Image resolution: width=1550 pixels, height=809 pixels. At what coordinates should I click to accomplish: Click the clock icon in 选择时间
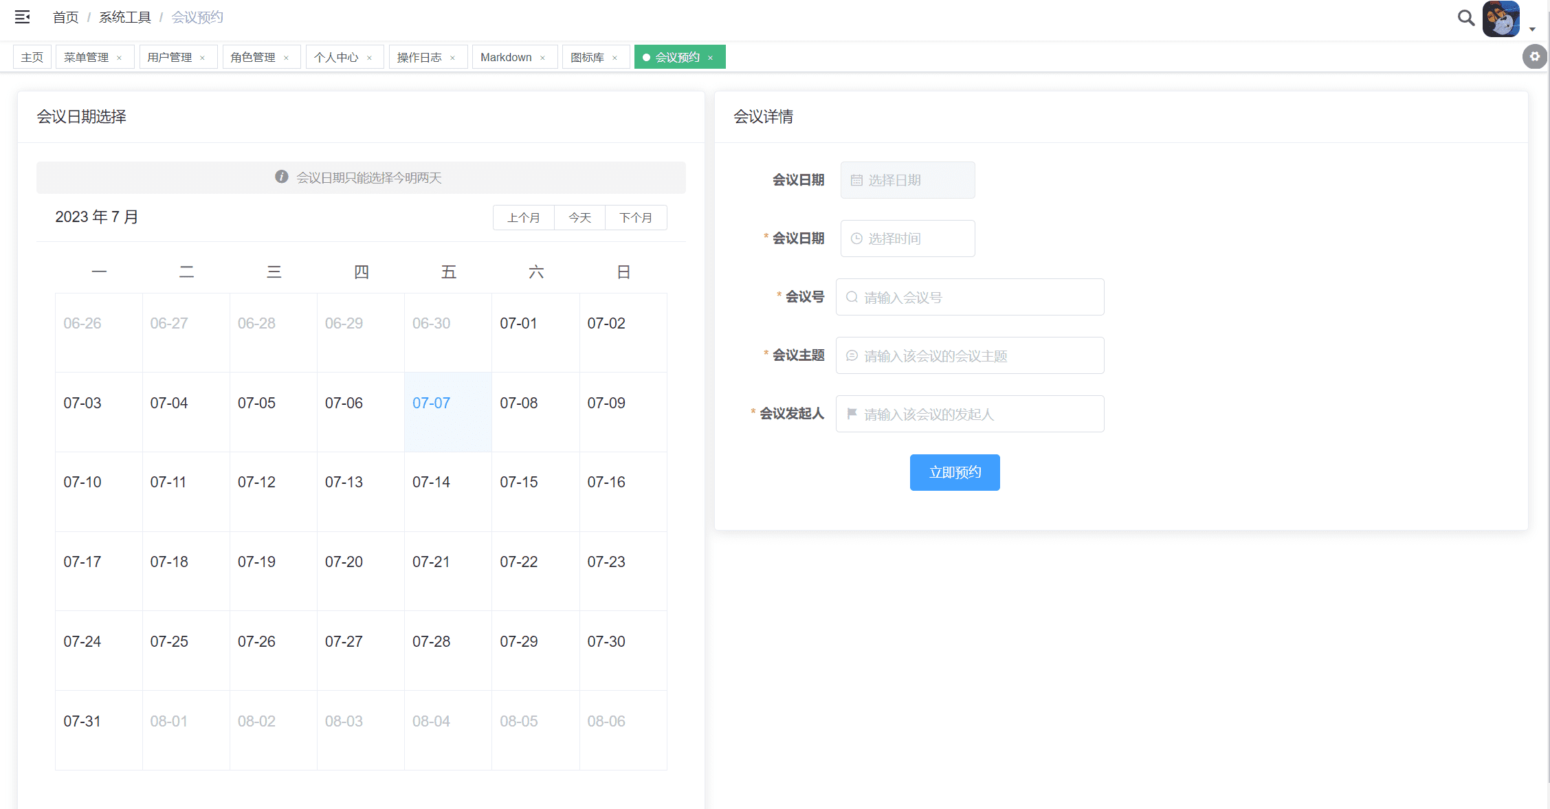(856, 239)
